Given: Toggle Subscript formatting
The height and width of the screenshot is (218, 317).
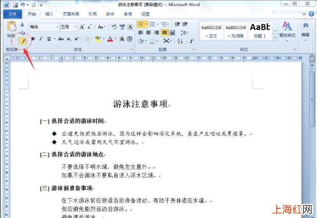Looking at the screenshot, I should click(x=69, y=39).
